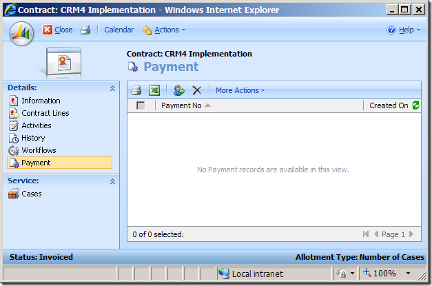
Task: Open Activities in the Details pane
Action: (x=37, y=125)
